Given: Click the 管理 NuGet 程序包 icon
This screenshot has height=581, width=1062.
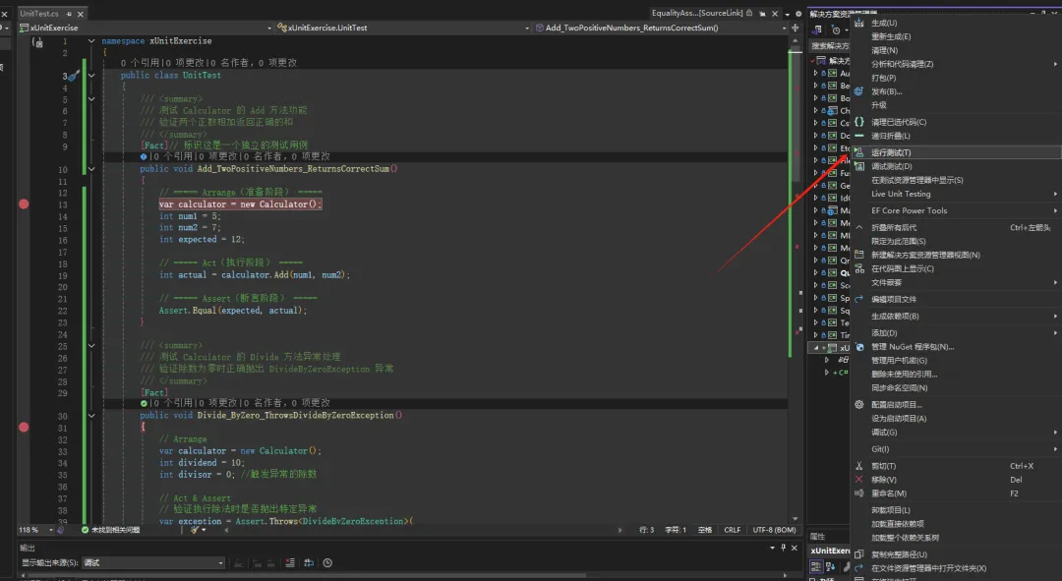Looking at the screenshot, I should pos(859,347).
